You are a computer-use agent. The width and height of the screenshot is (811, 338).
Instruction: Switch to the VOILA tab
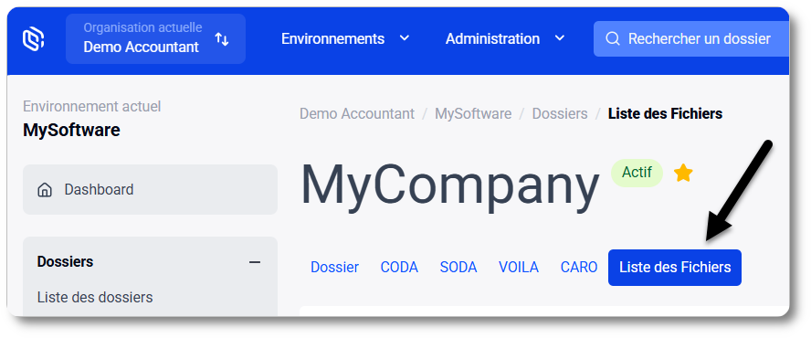(519, 267)
